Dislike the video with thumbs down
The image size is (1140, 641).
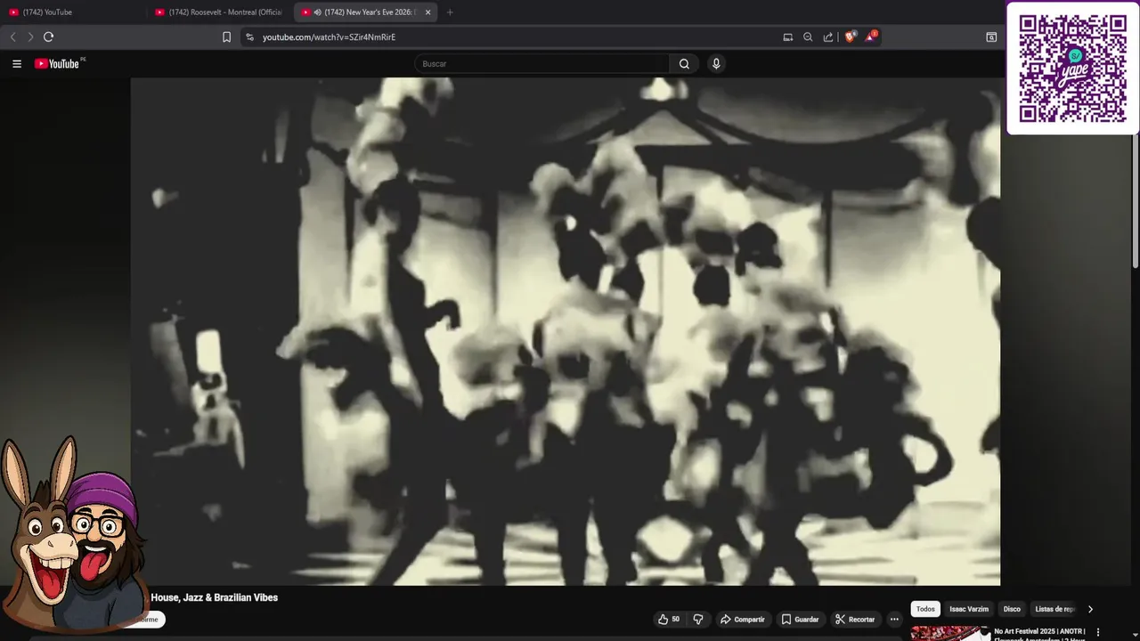pos(698,619)
